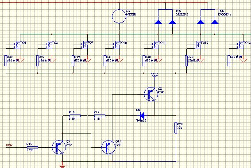The image size is (251, 168).
Task: Click the left diode of TQ7
Action: click(x=158, y=22)
